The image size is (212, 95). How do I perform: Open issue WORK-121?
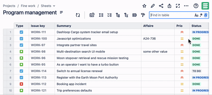pos(39,91)
